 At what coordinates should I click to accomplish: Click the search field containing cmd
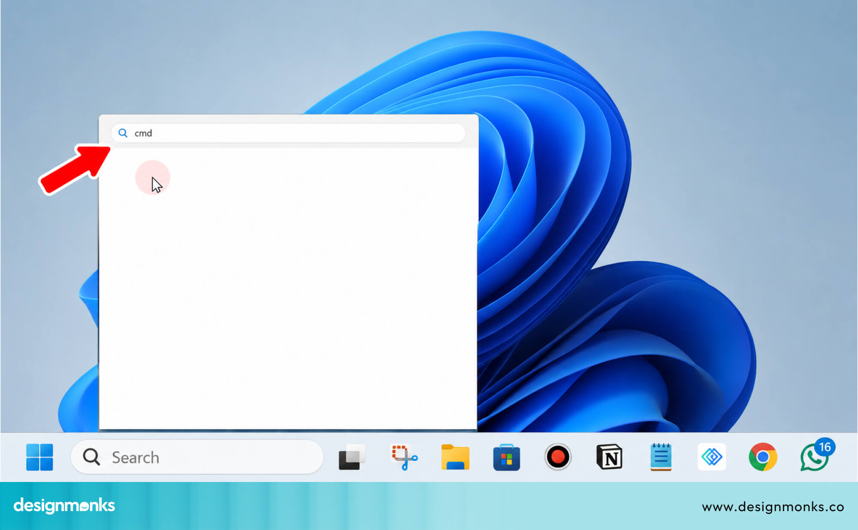coord(288,133)
